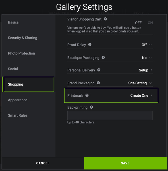168x171 pixels.
Task: Switch to the Basics tab
Action: click(13, 22)
